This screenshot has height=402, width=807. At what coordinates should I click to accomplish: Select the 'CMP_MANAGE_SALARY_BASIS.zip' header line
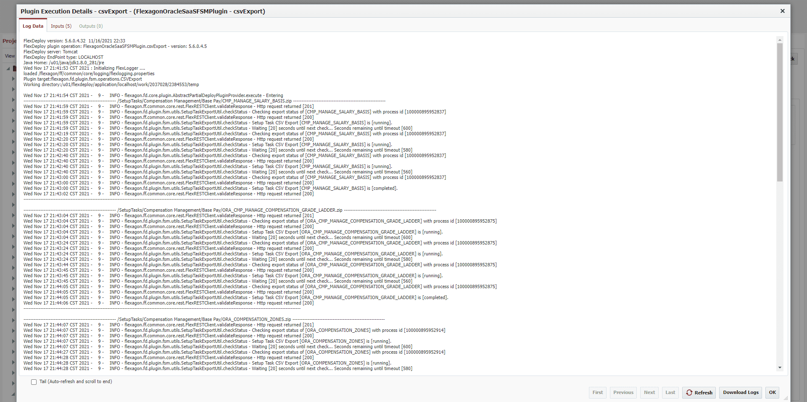(204, 101)
